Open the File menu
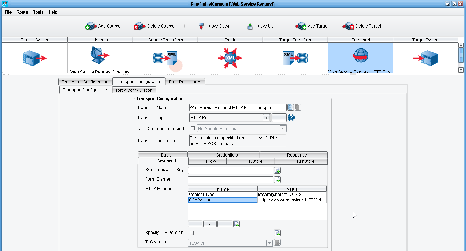Screen dimensions: 466x251 (x=8, y=12)
